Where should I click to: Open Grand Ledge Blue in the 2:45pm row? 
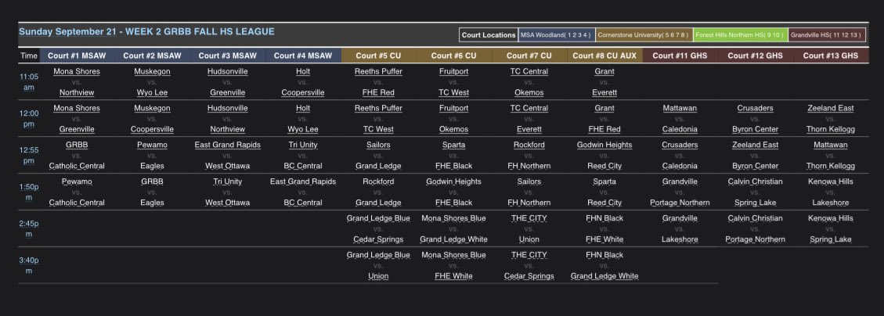pos(378,218)
